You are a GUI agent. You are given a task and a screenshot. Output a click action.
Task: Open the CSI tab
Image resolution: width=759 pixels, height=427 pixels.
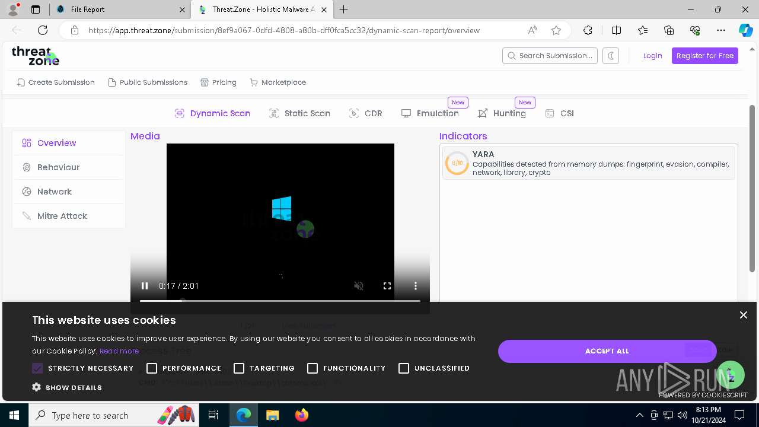pyautogui.click(x=559, y=113)
